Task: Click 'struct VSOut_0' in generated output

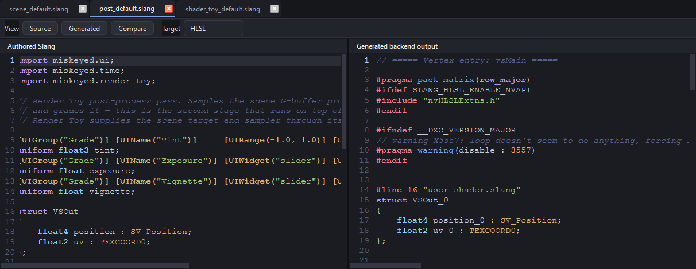Action: click(412, 200)
